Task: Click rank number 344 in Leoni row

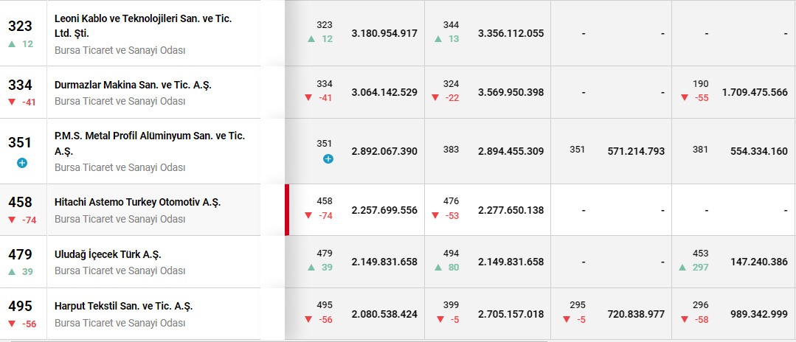Action: pyautogui.click(x=451, y=24)
